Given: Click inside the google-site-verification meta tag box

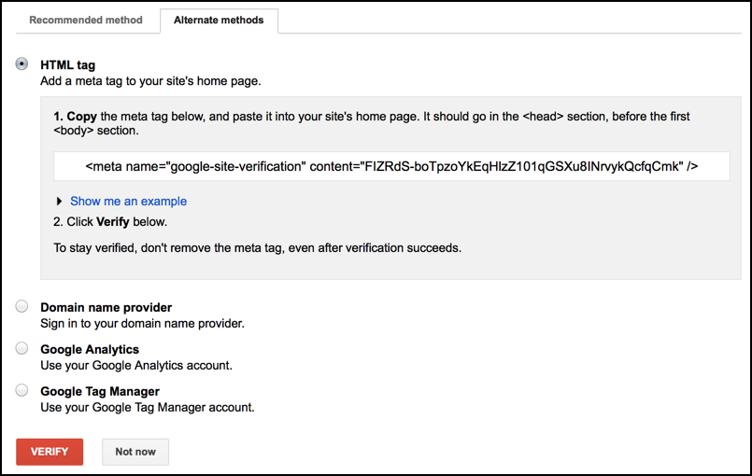Looking at the screenshot, I should (391, 166).
